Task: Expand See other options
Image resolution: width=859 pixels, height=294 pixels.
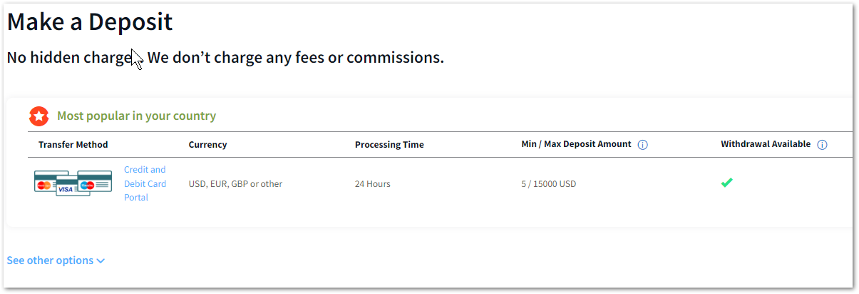Action: point(56,260)
